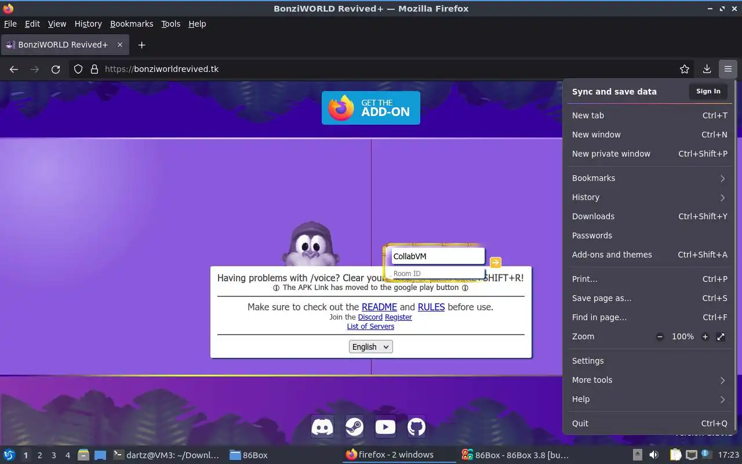Open Add-ons and themes entry
Viewport: 742px width, 464px height.
click(649, 255)
